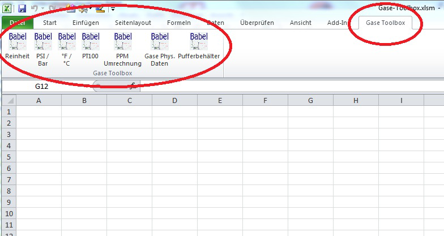Select column C header
444x236 pixels.
point(129,101)
